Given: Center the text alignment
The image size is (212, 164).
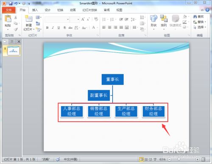Looking at the screenshot, I should (110, 27).
